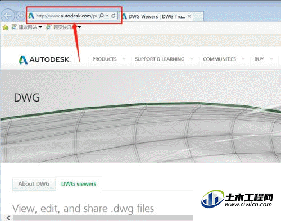Close the DWG Viewers browser tab
The height and width of the screenshot is (221, 281).
point(189,16)
